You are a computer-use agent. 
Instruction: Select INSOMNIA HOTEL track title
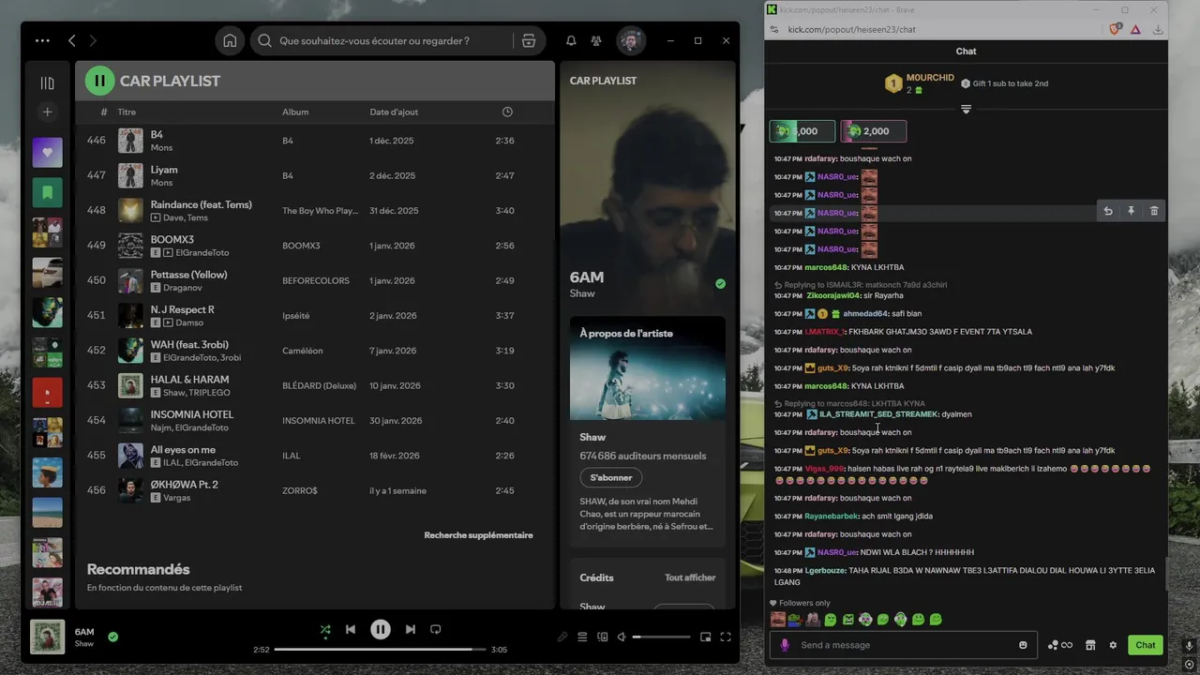(192, 414)
